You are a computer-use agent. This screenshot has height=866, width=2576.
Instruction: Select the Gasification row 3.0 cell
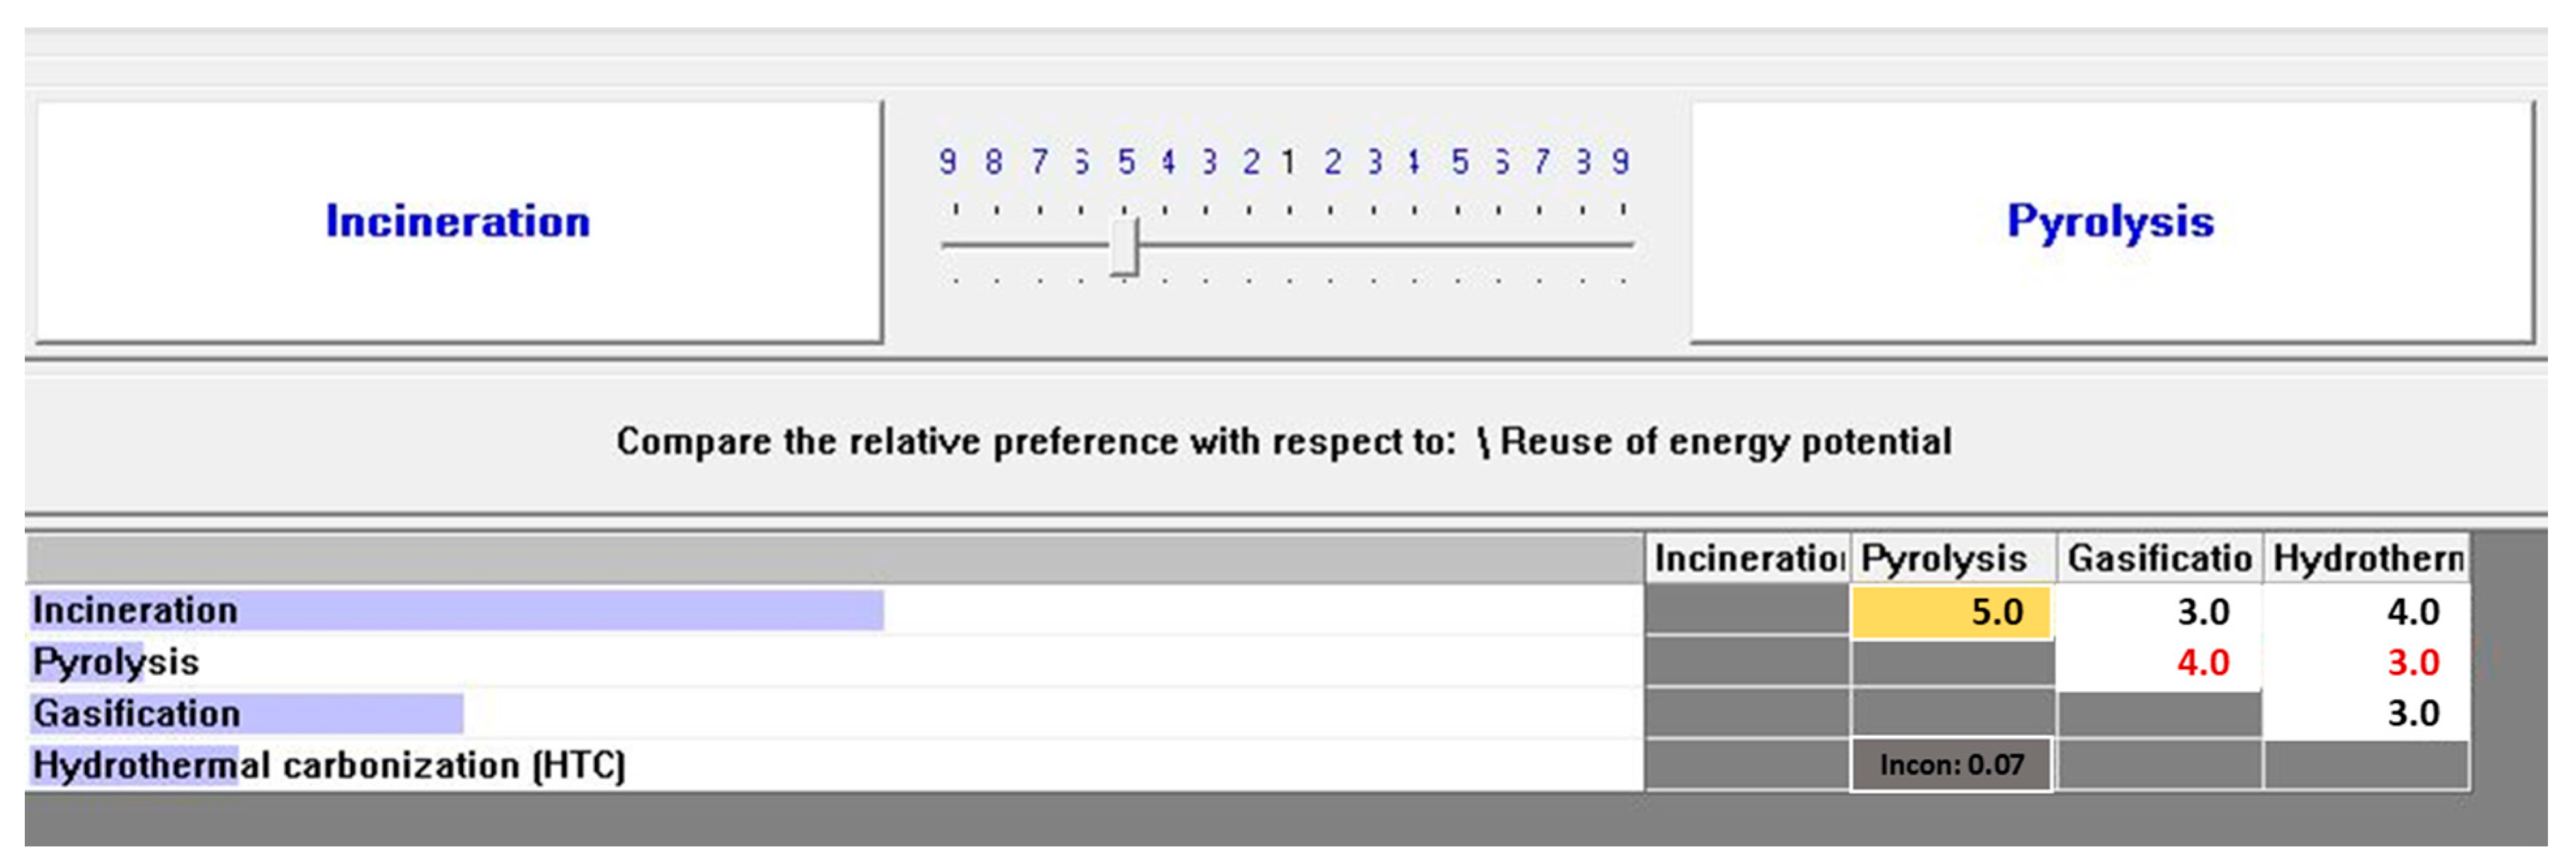click(x=2366, y=713)
